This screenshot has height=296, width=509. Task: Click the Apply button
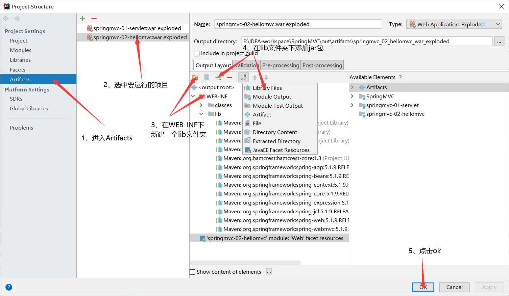[x=489, y=287]
